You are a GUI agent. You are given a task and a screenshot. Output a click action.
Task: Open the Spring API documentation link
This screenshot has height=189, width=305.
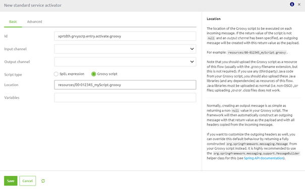264,158
